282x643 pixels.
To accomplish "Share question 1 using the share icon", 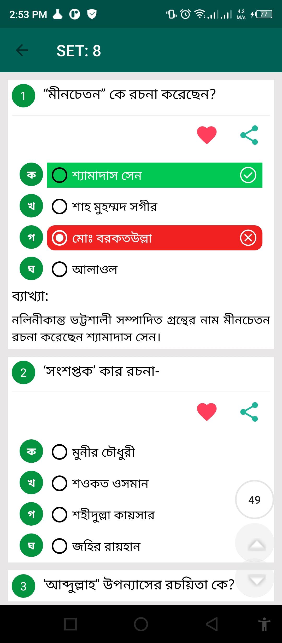I will [249, 135].
